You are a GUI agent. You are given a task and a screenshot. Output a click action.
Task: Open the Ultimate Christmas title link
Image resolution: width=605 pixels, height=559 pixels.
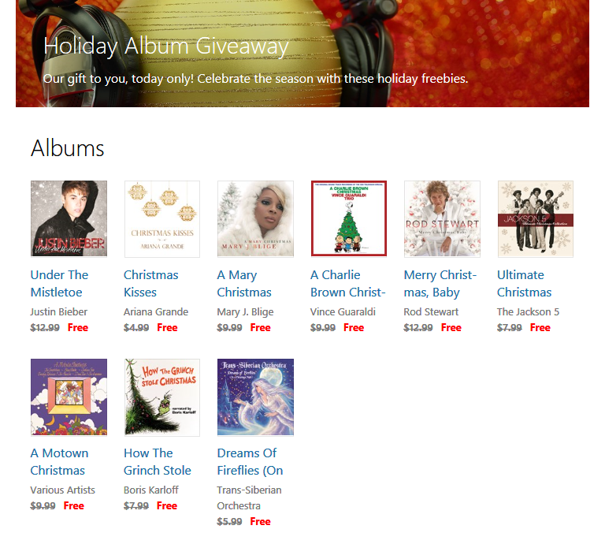click(x=525, y=283)
